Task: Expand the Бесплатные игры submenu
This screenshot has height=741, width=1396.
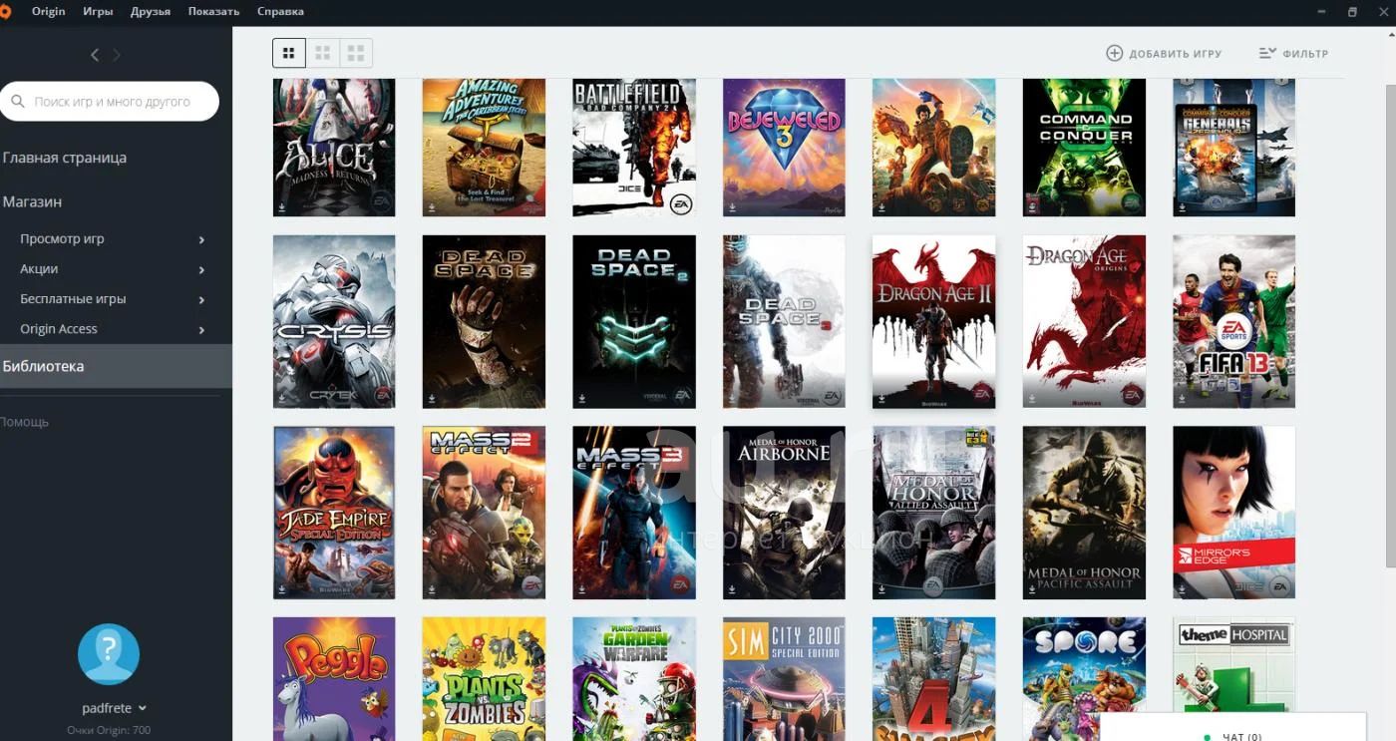Action: [x=201, y=299]
